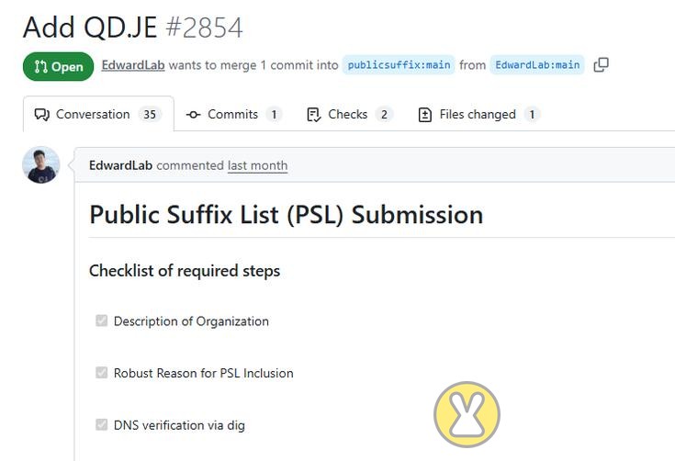Toggle Robust Reason for PSL Inclusion checkbox

[102, 372]
